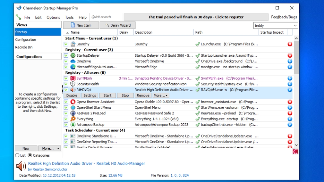The width and height of the screenshot is (324, 182).
Task: Click the red startup impact icon for Launchy
Action: (290, 44)
